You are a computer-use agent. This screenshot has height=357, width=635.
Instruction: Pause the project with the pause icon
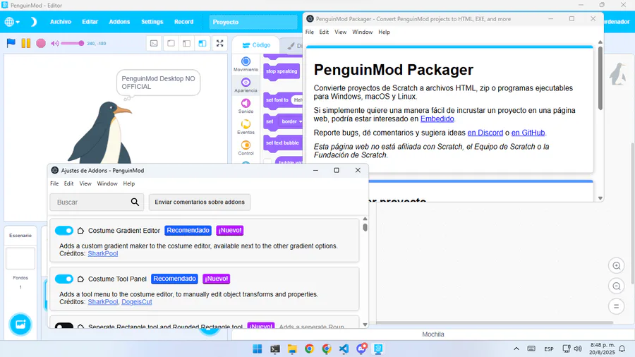26,43
